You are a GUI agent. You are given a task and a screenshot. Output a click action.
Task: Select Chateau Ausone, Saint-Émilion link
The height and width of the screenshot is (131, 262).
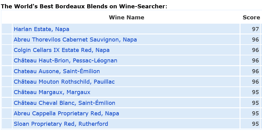click(57, 71)
